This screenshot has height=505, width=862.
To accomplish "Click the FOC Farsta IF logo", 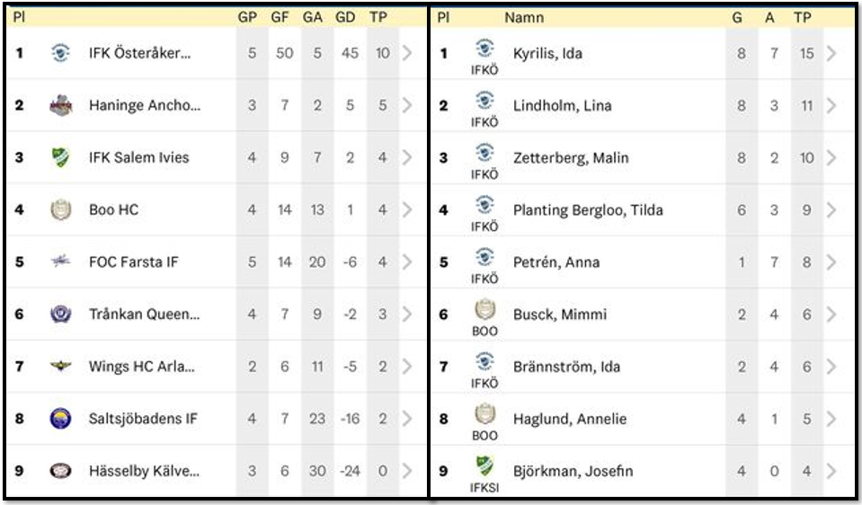I will tap(60, 261).
